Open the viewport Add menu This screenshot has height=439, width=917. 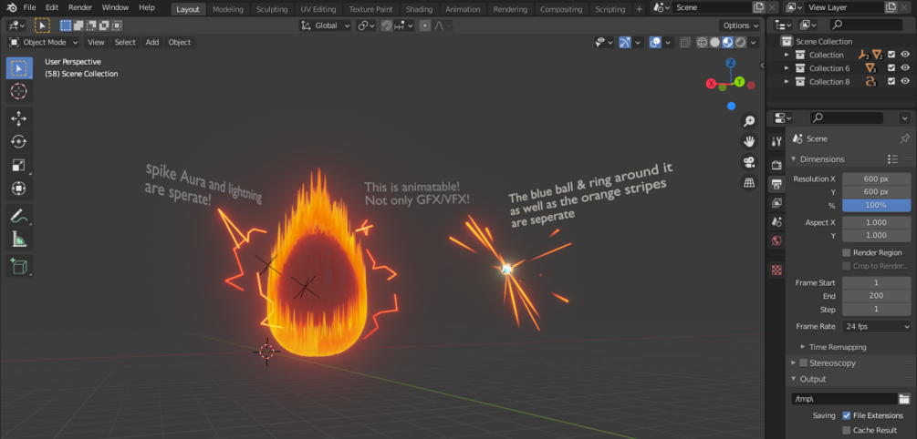[152, 42]
